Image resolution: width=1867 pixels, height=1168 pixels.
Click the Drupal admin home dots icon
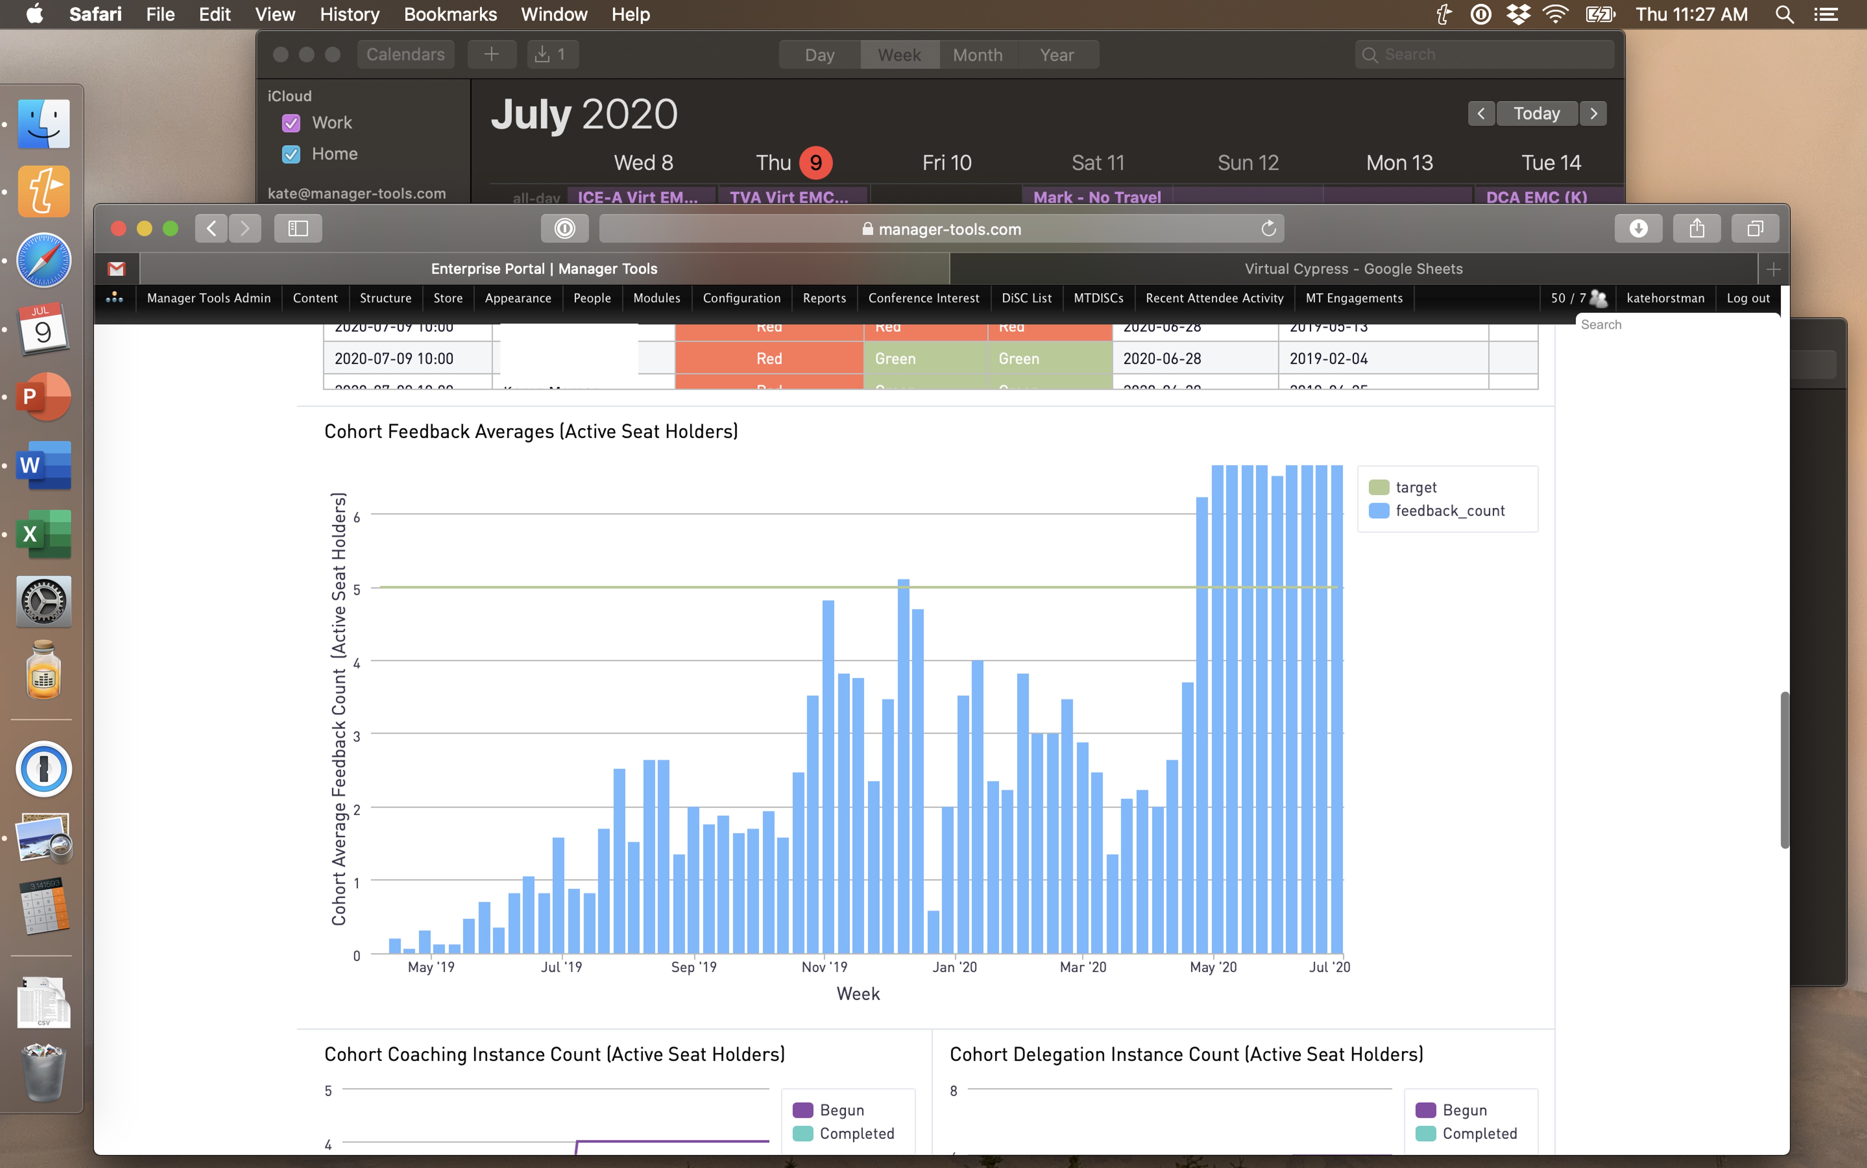[114, 298]
